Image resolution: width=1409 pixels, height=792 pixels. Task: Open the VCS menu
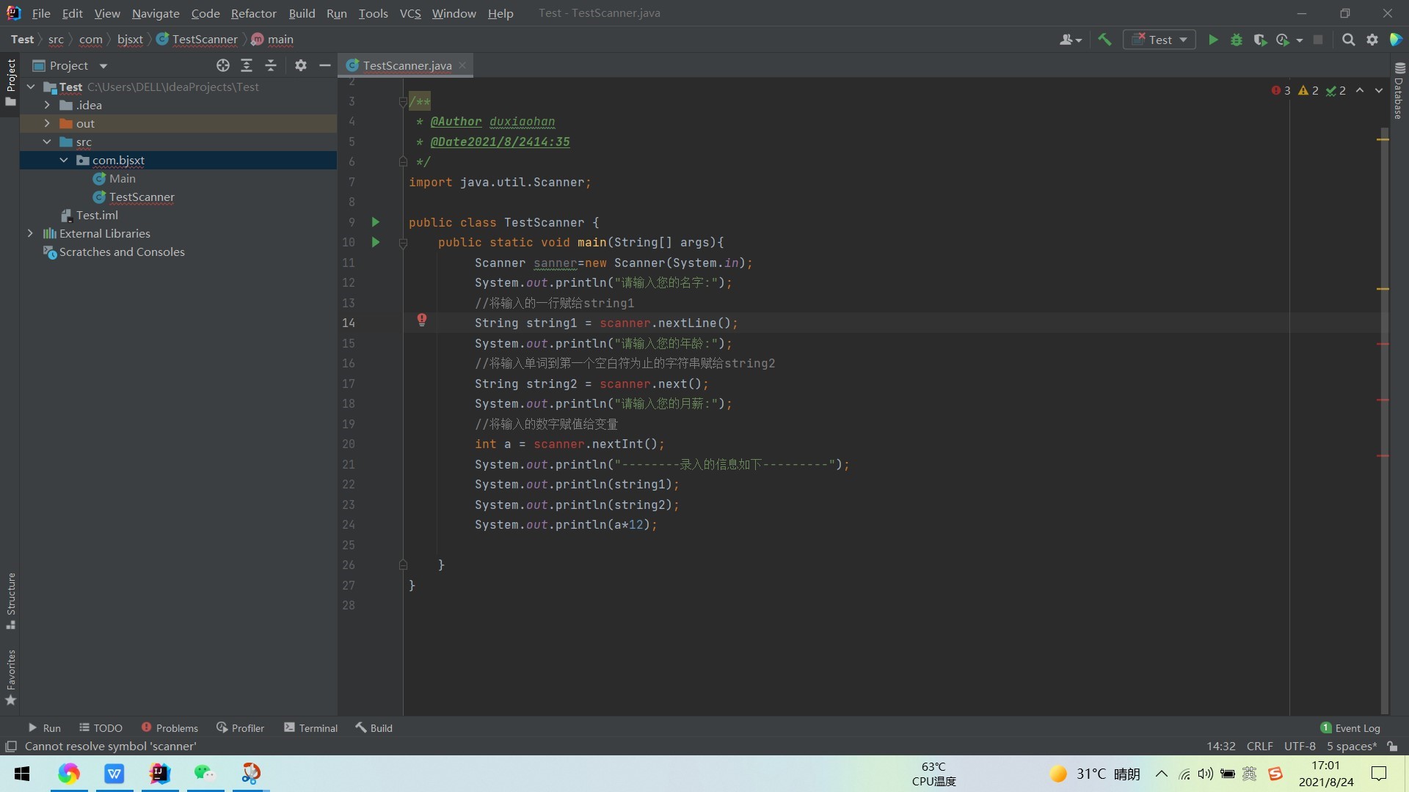[410, 13]
